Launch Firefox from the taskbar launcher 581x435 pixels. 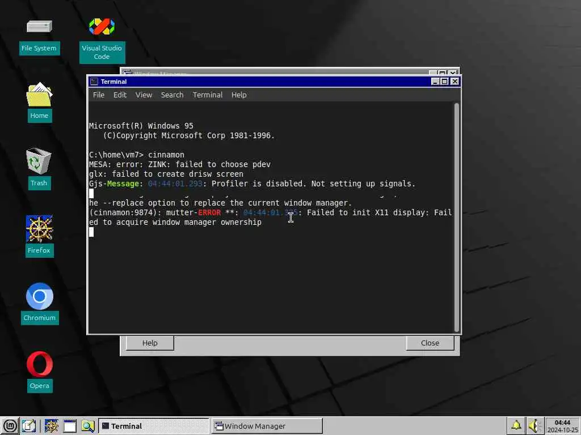(52, 426)
